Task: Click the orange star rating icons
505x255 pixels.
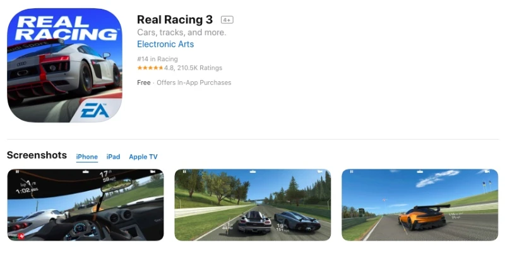Action: click(x=150, y=68)
